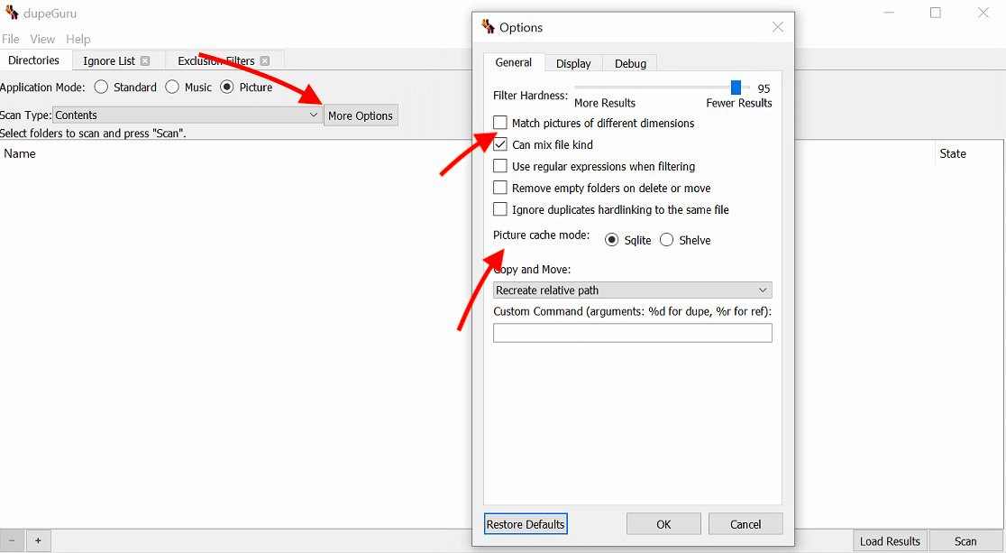Screen dimensions: 1006x553
Task: Open the Help menu
Action: click(x=78, y=39)
